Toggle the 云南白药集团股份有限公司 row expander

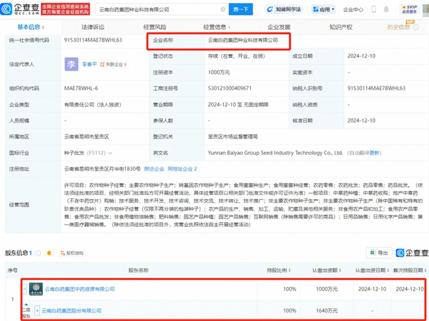pyautogui.click(x=37, y=310)
